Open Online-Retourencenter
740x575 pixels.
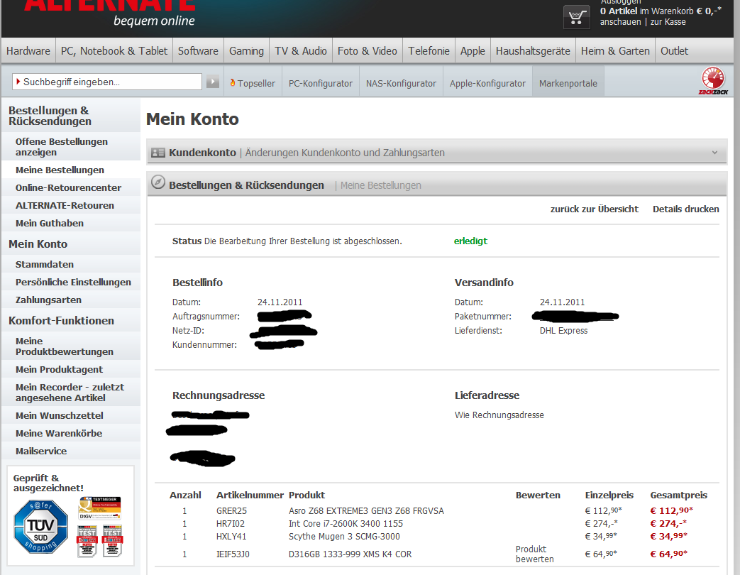pos(71,187)
